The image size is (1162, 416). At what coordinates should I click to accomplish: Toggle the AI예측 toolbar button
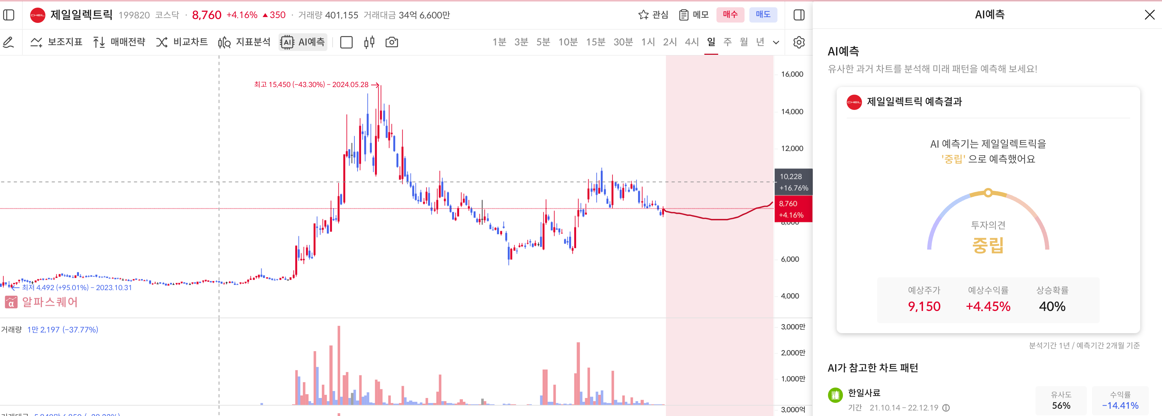pos(303,42)
